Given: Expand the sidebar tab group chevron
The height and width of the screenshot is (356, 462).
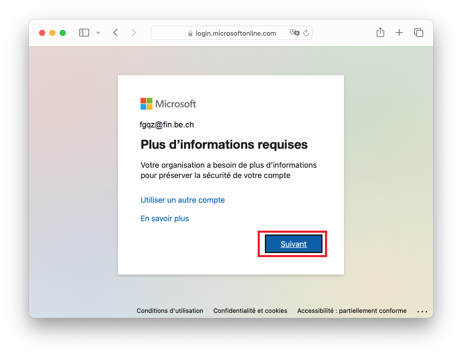Looking at the screenshot, I should tap(98, 33).
